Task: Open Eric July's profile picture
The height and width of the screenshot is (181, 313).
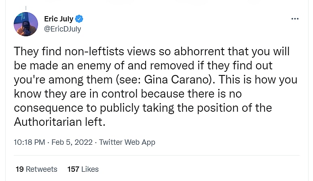Action: [x=26, y=24]
